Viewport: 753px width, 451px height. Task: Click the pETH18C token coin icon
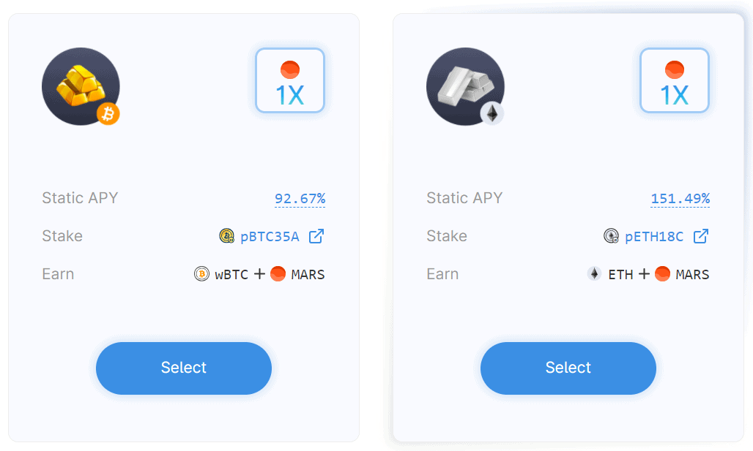click(x=612, y=236)
